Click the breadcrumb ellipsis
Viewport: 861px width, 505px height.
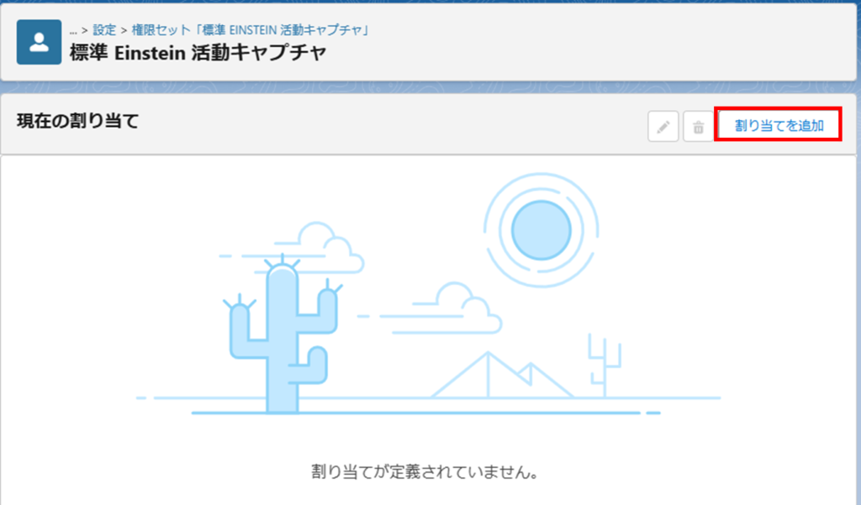pos(73,31)
